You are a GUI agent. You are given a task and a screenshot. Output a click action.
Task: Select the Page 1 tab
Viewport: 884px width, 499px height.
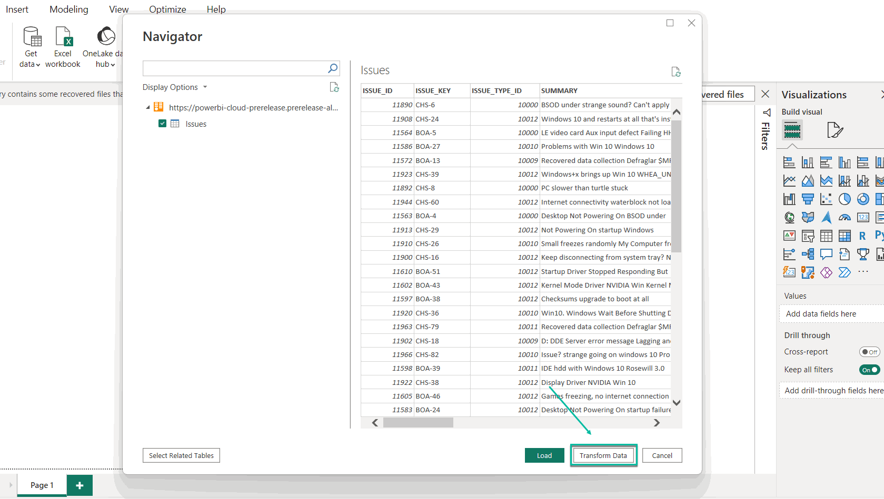42,485
